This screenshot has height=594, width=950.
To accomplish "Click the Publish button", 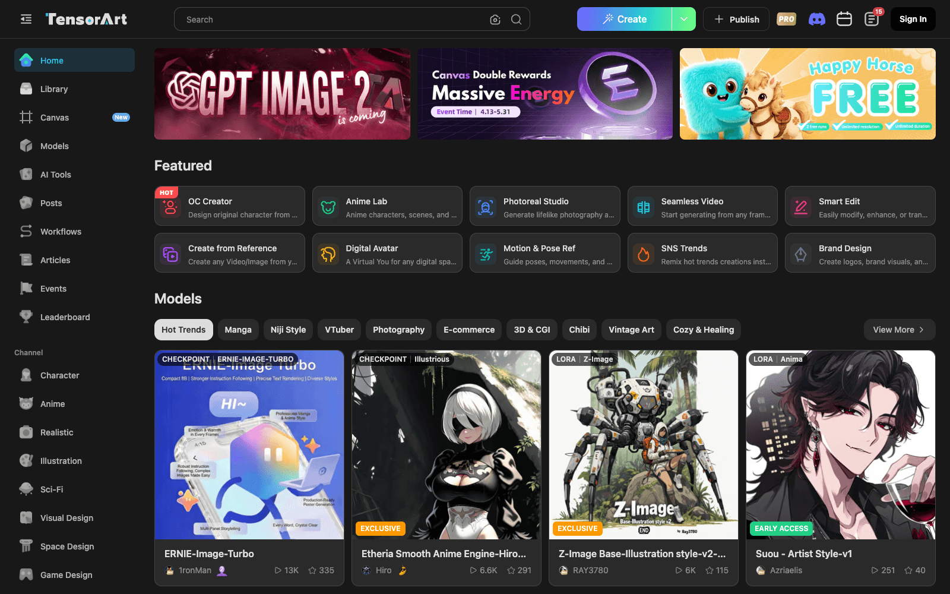I will (x=736, y=19).
